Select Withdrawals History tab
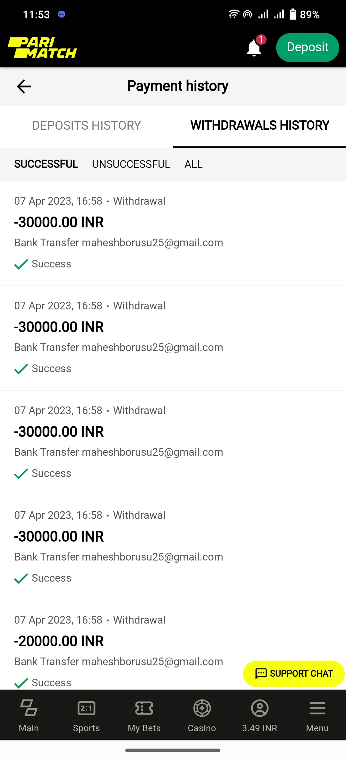The height and width of the screenshot is (761, 346). point(259,126)
